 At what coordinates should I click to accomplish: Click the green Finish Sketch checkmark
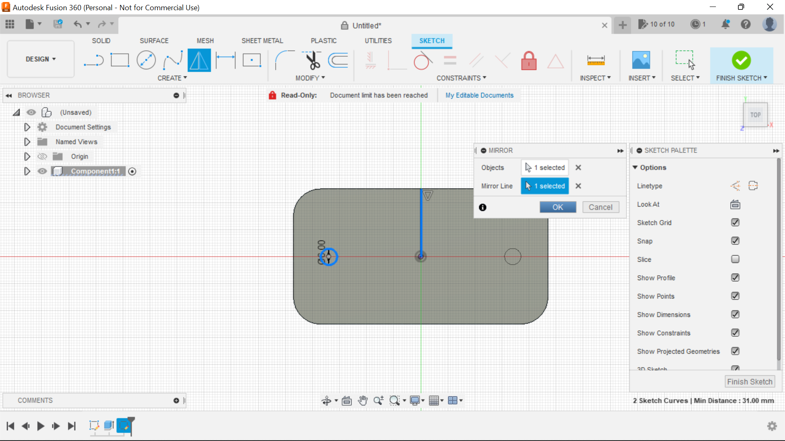[x=741, y=60]
